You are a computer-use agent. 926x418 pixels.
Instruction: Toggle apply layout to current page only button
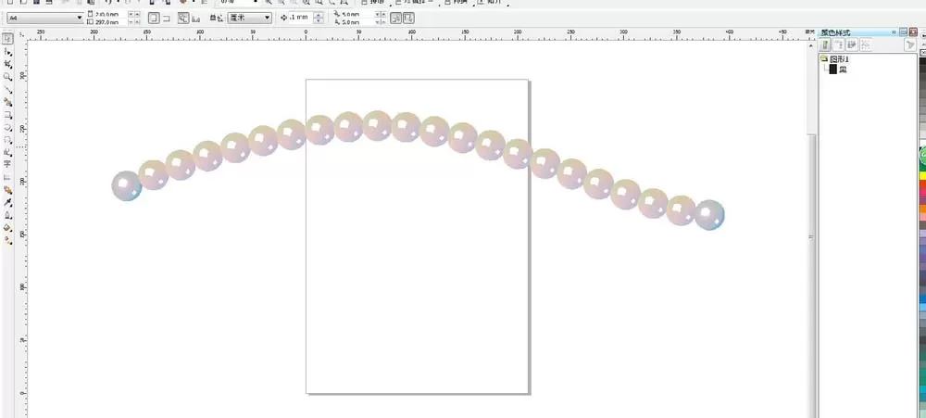tap(195, 19)
